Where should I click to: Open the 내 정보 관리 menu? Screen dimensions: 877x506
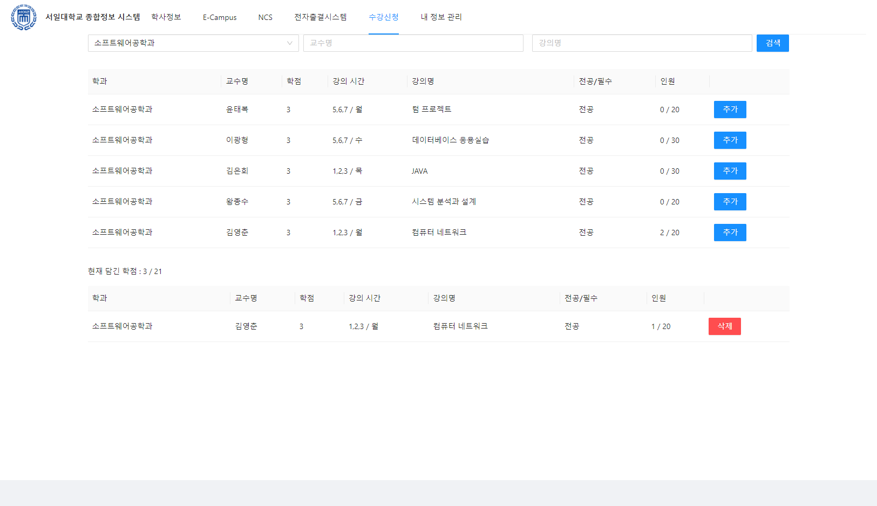point(441,17)
